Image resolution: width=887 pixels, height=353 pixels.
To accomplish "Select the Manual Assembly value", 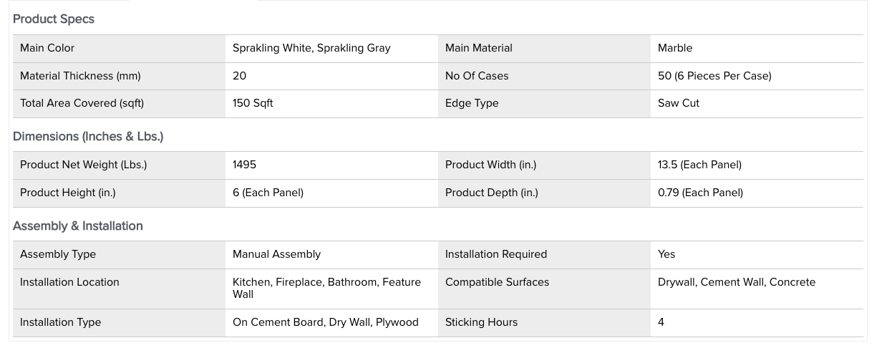I will [276, 254].
